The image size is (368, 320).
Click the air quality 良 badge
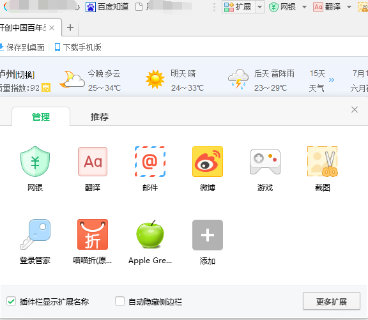46,88
